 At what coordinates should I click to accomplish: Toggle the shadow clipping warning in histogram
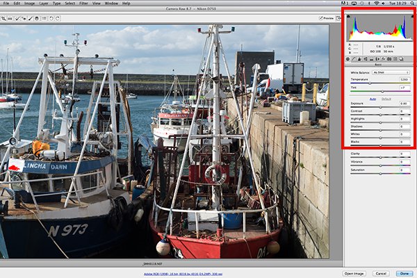pyautogui.click(x=350, y=17)
